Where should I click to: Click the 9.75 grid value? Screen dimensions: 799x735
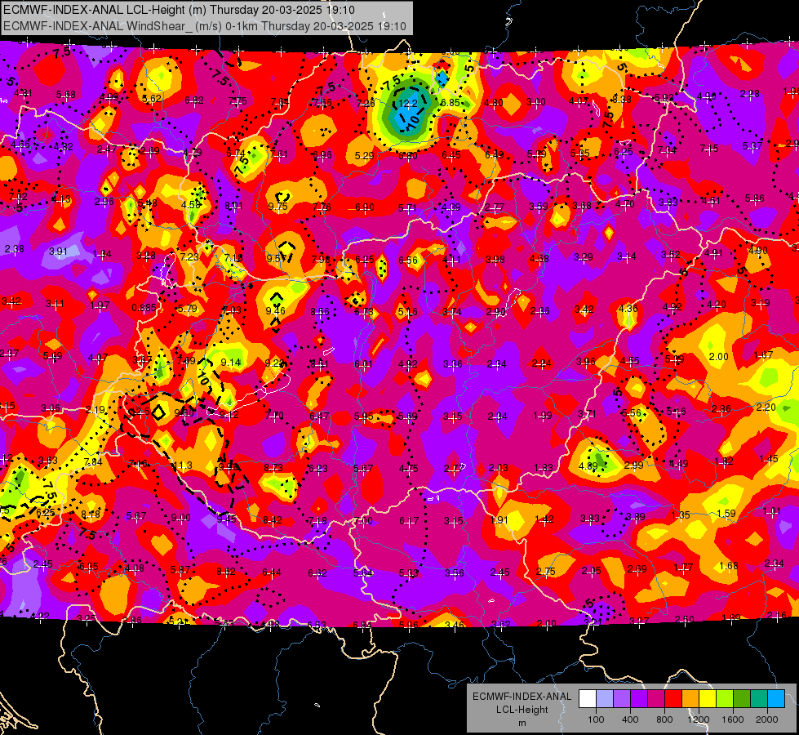(277, 207)
